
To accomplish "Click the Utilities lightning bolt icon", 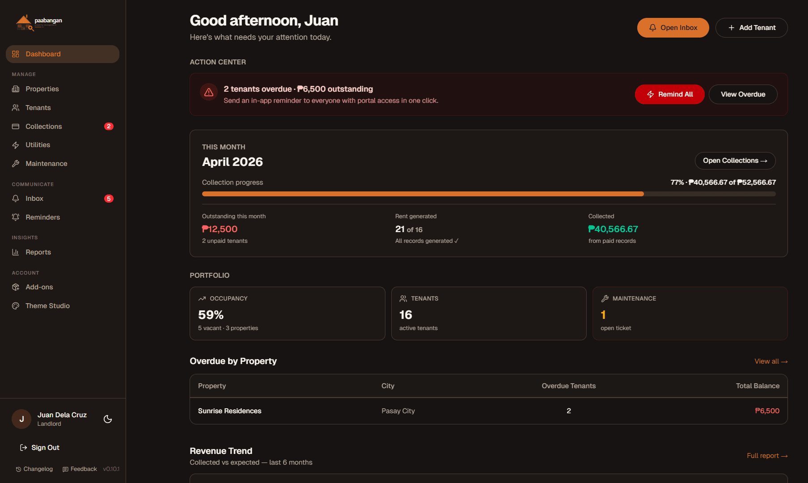I will (x=16, y=145).
